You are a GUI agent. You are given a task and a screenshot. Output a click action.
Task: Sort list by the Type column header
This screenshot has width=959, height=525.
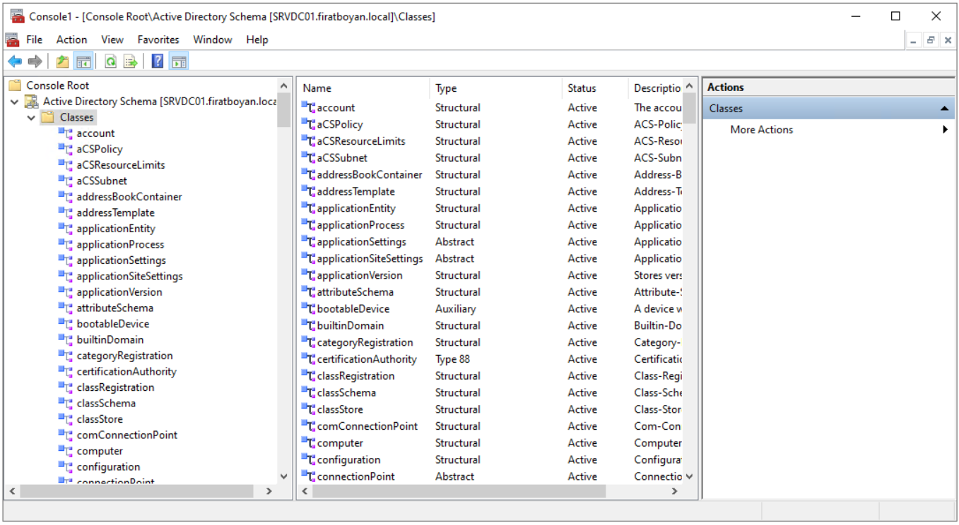click(x=495, y=88)
